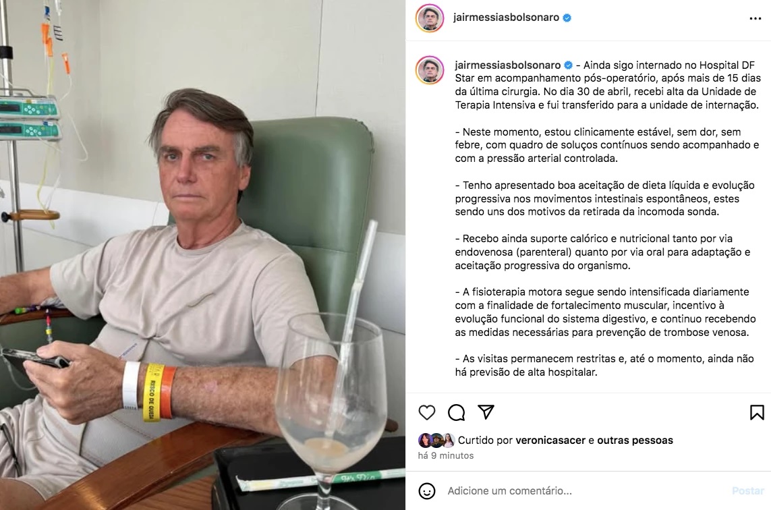Open jairmessiasbolsonaro username in caption

click(507, 65)
